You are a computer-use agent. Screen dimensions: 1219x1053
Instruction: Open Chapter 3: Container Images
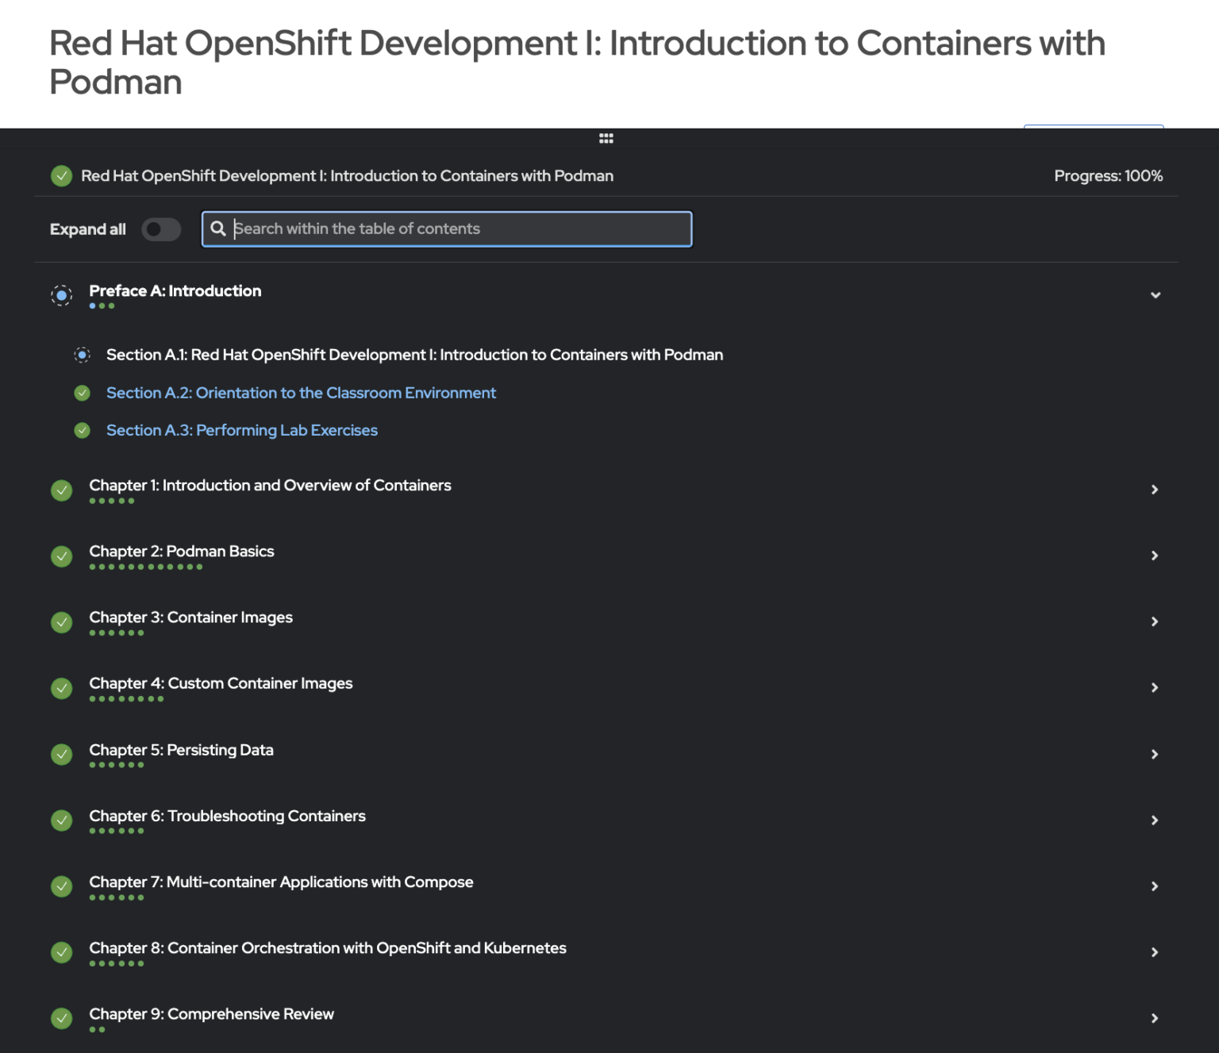190,617
